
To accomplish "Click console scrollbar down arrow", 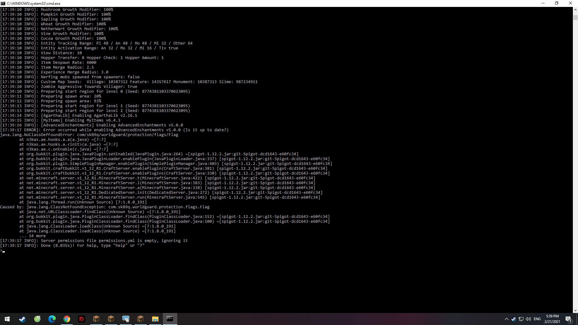I will tap(575, 310).
